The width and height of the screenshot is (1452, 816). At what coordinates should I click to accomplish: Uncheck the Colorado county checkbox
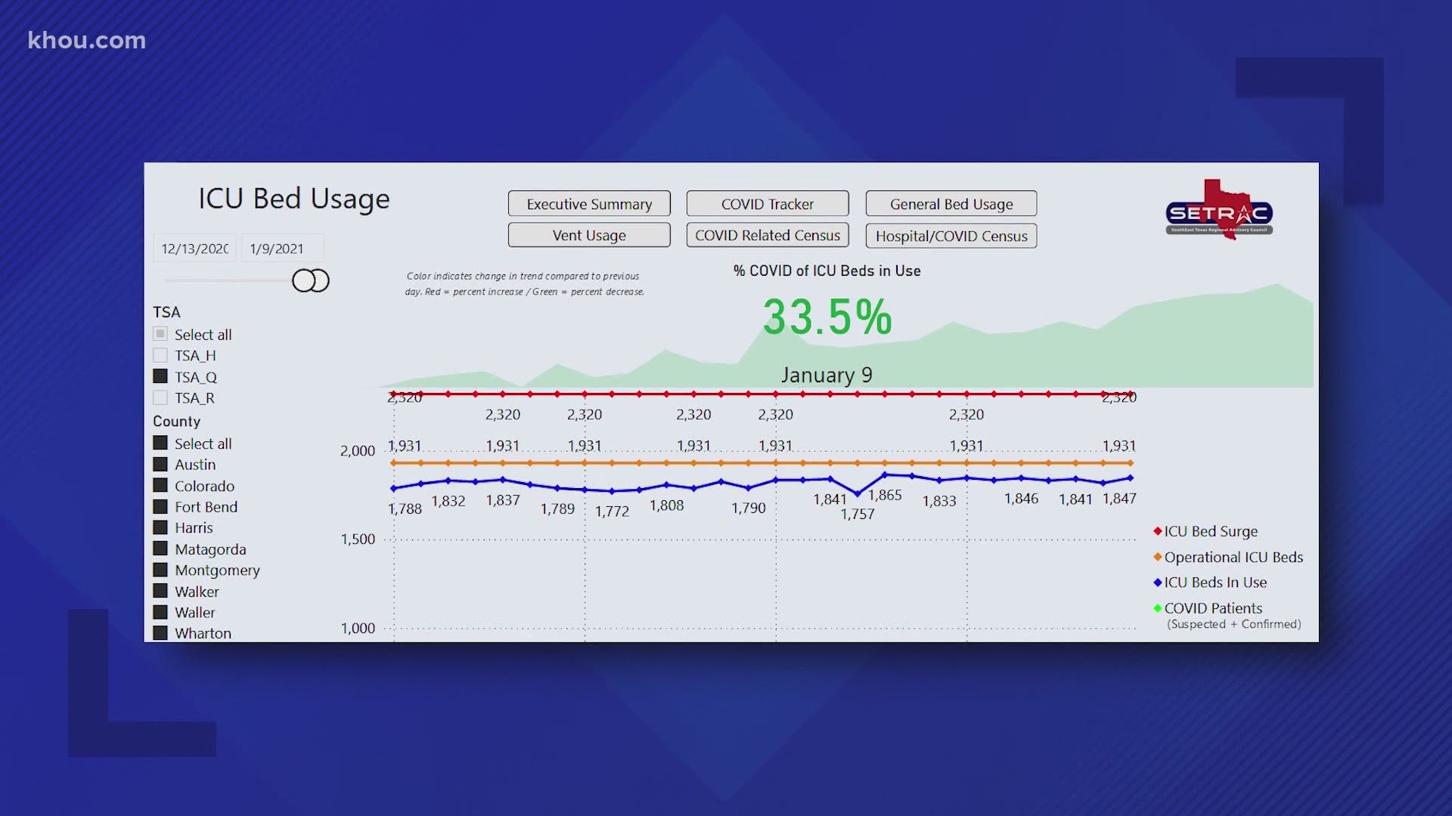point(160,485)
